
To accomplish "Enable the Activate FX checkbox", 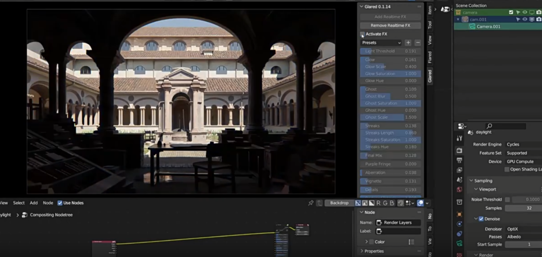I will click(x=362, y=34).
